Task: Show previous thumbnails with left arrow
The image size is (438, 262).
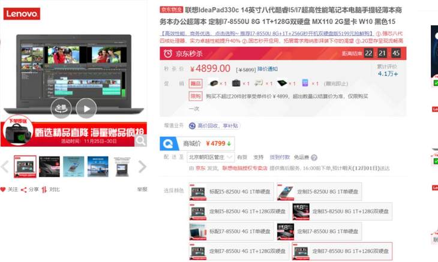Action: tap(5, 167)
